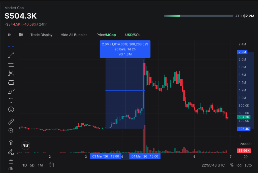Toggle log scale on price axis
258x173 pixels.
239,165
